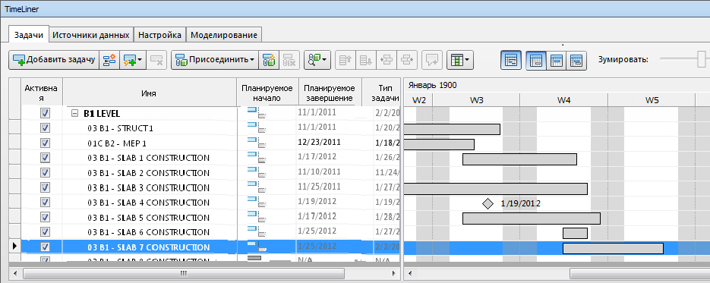The width and height of the screenshot is (710, 283).
Task: Open the Настройка tab
Action: point(159,35)
